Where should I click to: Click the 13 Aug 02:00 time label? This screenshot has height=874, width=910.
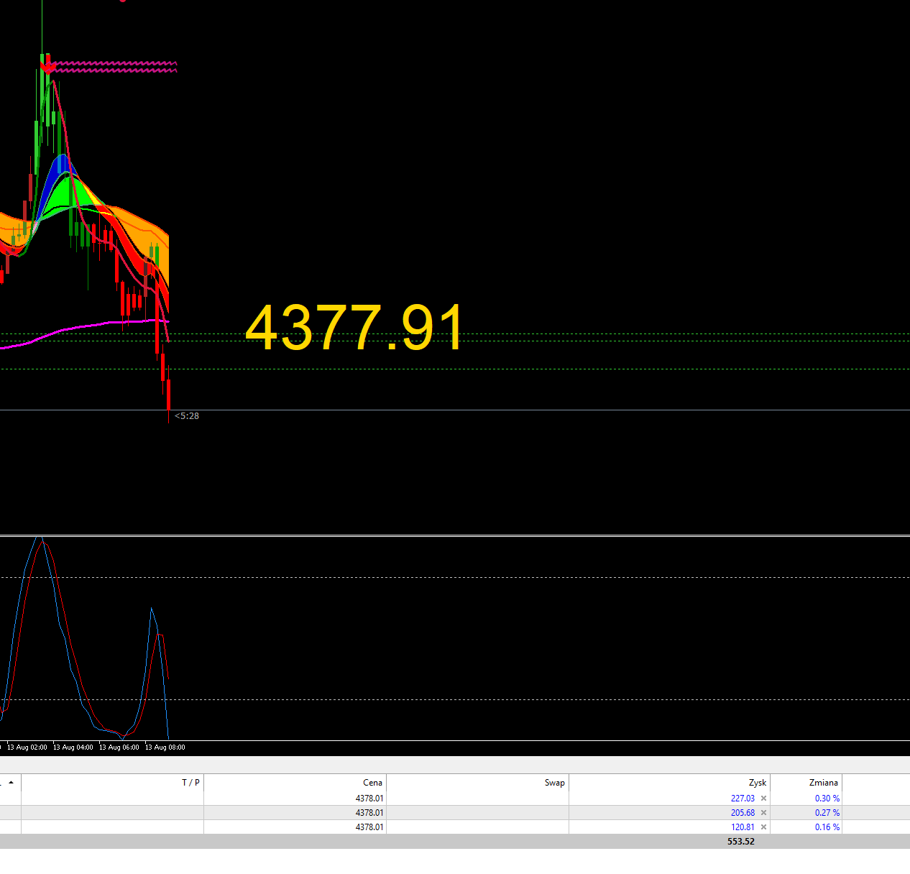click(x=27, y=747)
